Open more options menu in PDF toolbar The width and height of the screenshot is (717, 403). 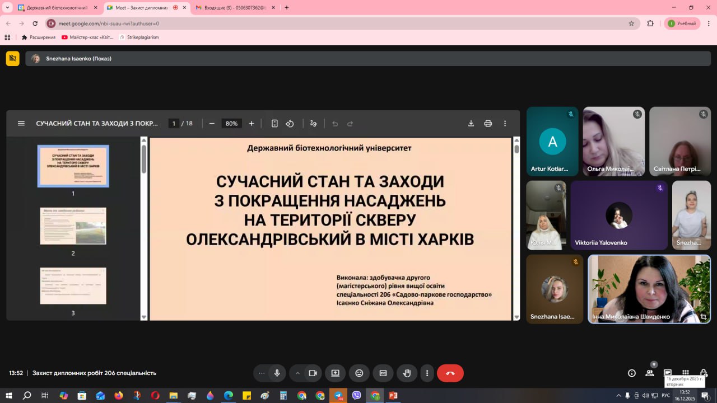[x=505, y=124]
